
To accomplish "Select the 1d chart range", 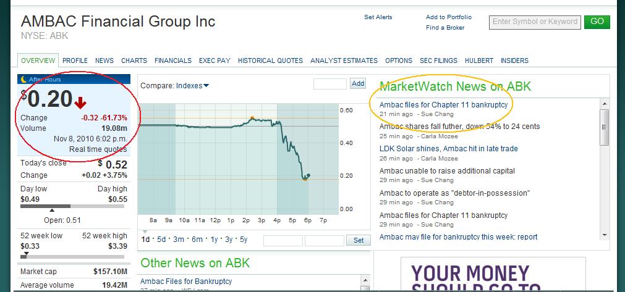I will click(145, 240).
